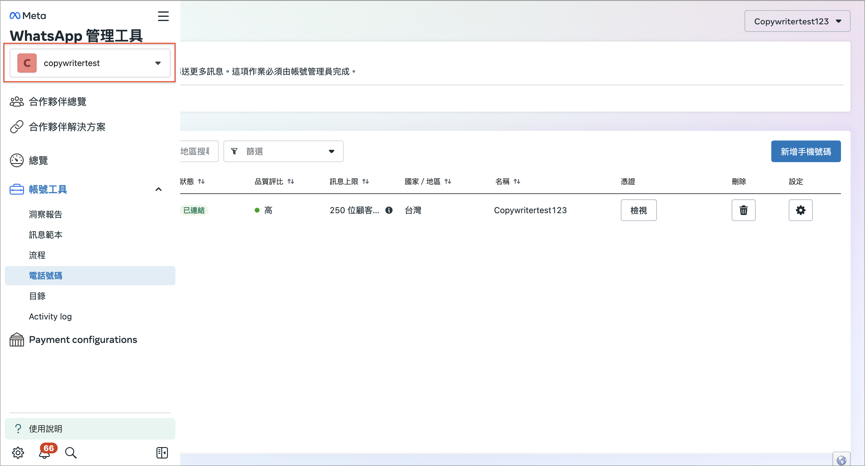Viewport: 865px width, 466px height.
Task: Click 檢視 certificate button
Action: 639,210
